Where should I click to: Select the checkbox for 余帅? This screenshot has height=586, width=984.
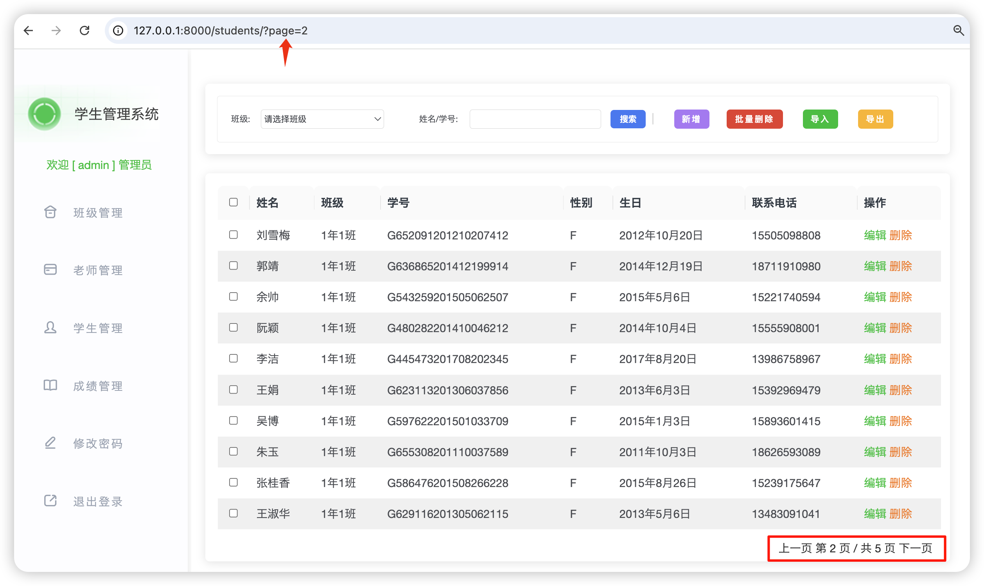(233, 297)
